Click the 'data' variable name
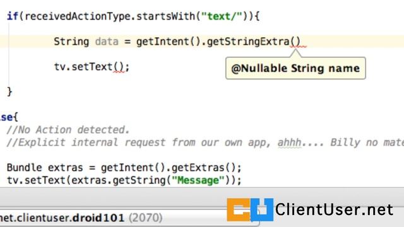 (x=107, y=42)
